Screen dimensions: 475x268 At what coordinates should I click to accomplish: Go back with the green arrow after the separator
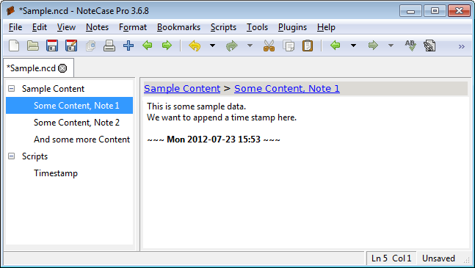click(336, 46)
